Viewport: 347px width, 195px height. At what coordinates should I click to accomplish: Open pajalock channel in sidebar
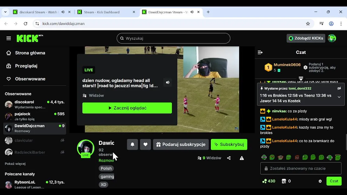click(35, 116)
